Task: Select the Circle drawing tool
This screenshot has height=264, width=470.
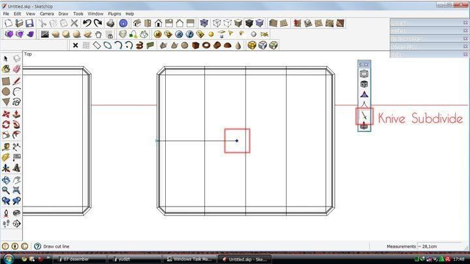Action: (6, 91)
